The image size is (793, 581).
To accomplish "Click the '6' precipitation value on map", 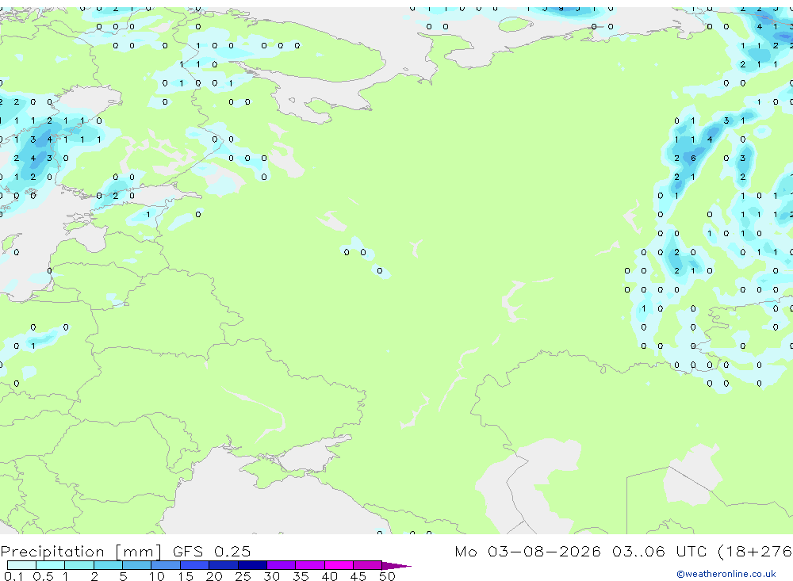I will (693, 159).
